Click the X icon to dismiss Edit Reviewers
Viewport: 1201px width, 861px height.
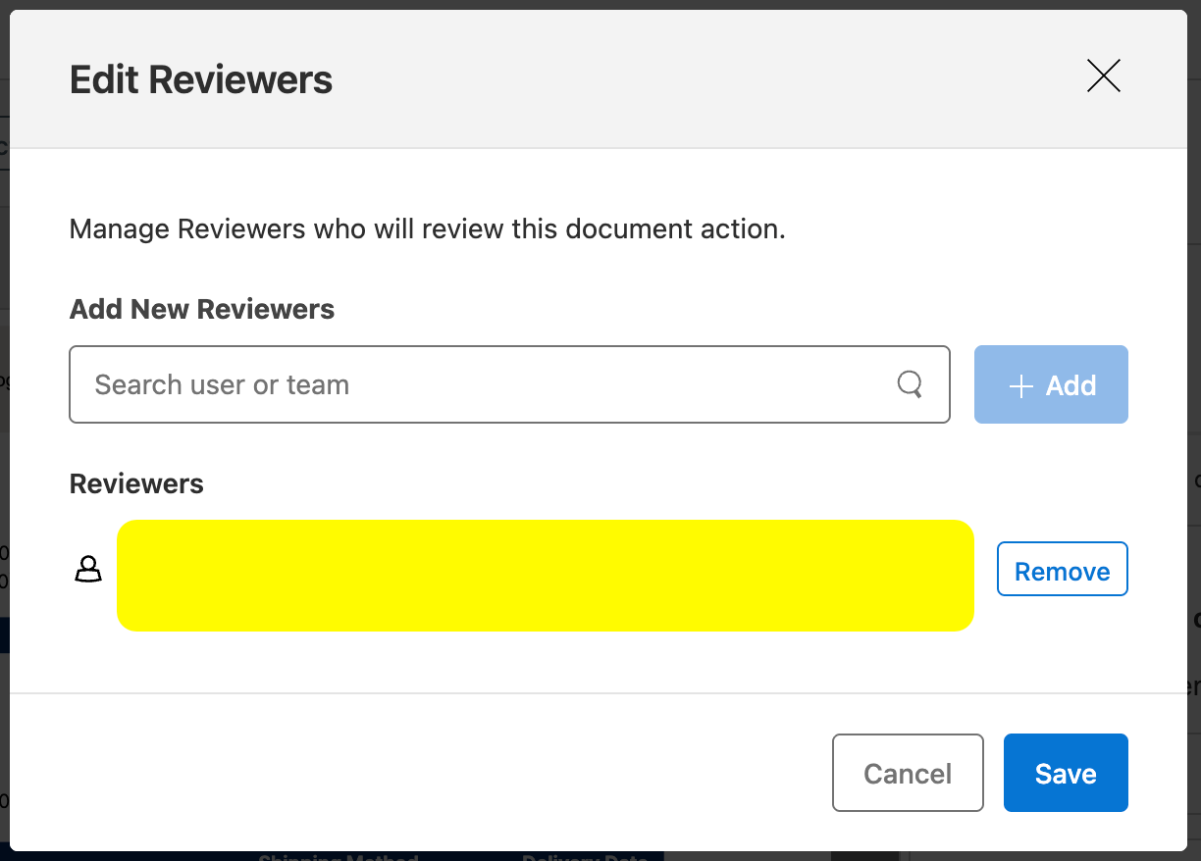[1103, 76]
